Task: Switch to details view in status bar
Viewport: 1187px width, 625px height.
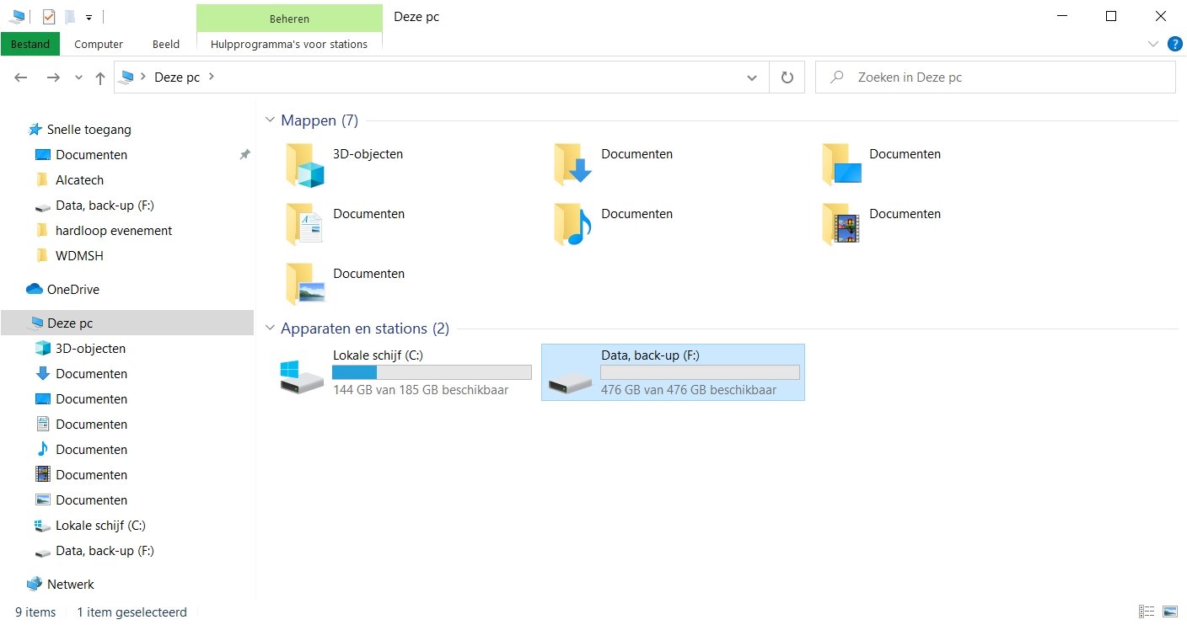Action: pyautogui.click(x=1147, y=612)
